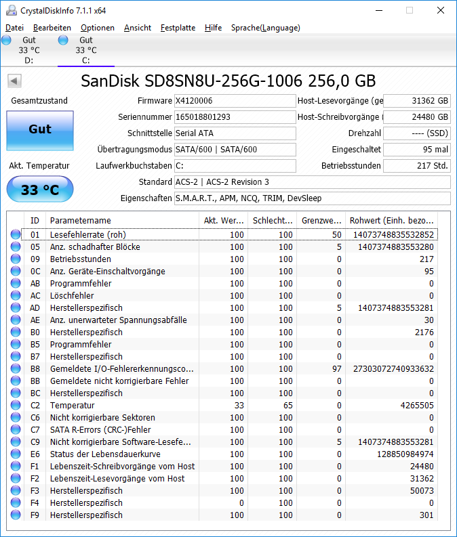Viewport: 457px width, 537px height.
Task: Click status orb of Nicht korrigierbare Sektoren row
Action: [16, 417]
